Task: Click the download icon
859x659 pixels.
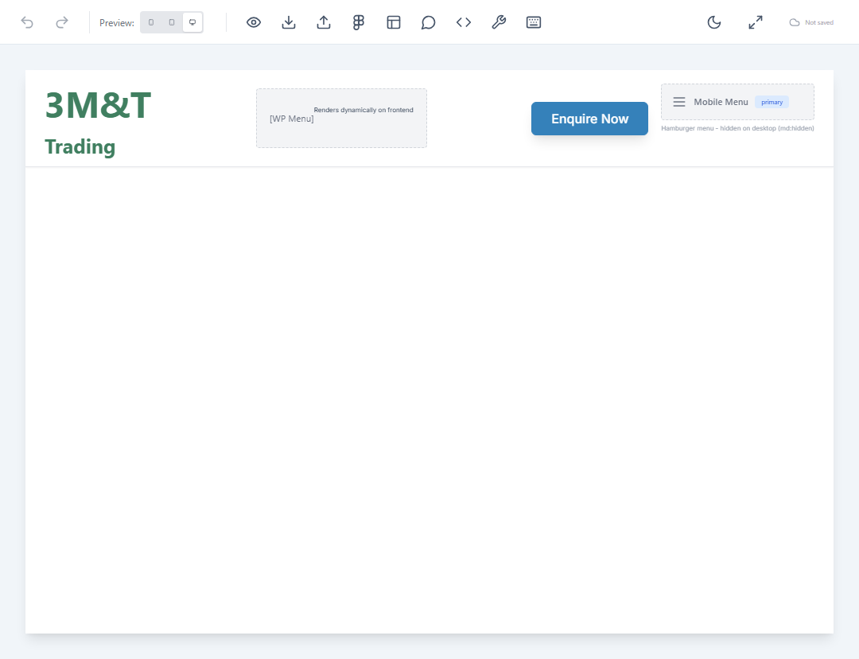Action: [289, 22]
